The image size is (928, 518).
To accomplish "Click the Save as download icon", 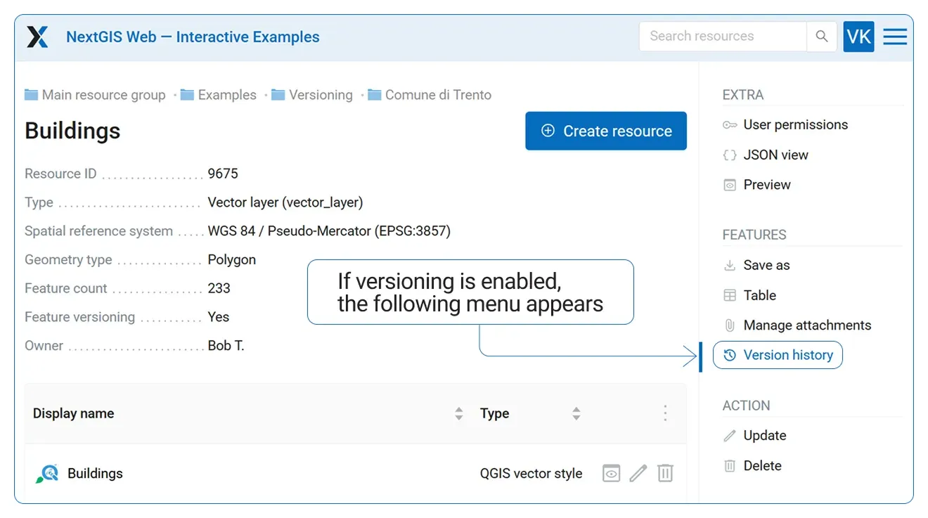I will coord(730,266).
